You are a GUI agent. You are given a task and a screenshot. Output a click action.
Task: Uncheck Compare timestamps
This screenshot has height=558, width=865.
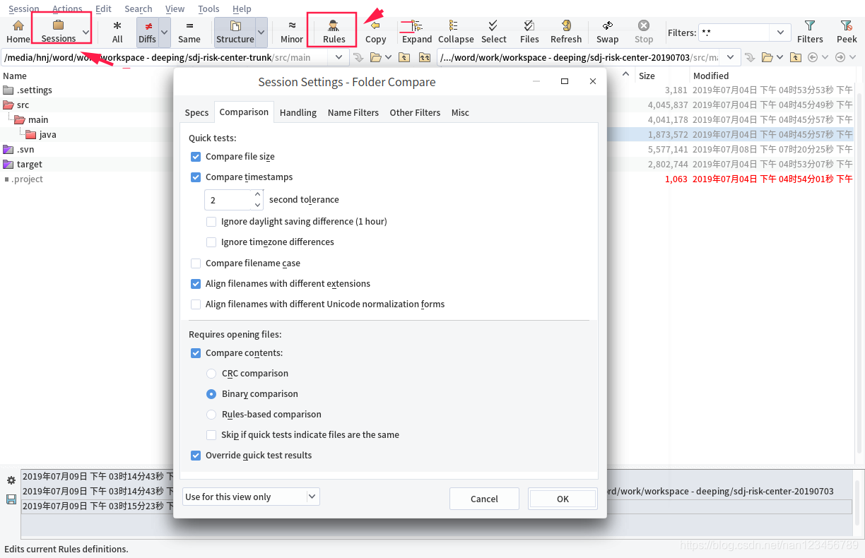coord(196,177)
